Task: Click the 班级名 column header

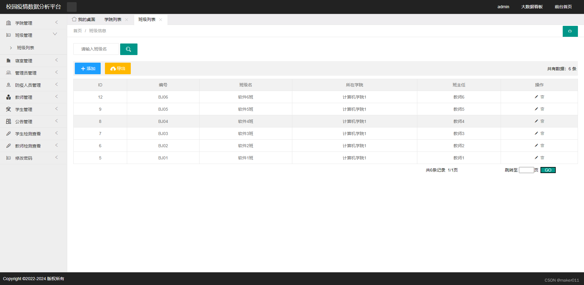Action: (245, 85)
